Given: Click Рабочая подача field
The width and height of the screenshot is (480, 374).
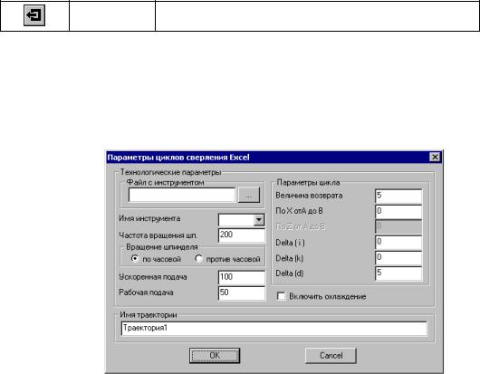Looking at the screenshot, I should (242, 292).
